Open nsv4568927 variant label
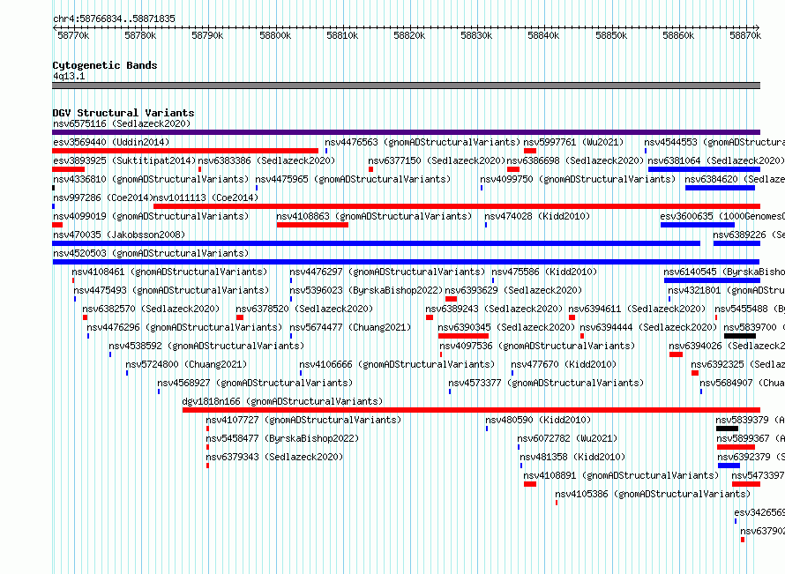 (x=255, y=383)
